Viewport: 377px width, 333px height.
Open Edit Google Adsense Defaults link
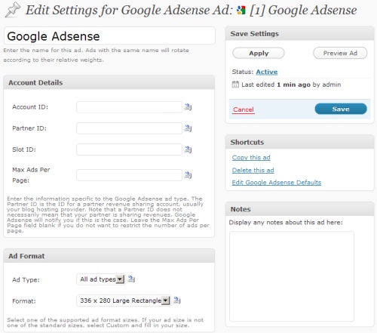[x=277, y=183]
